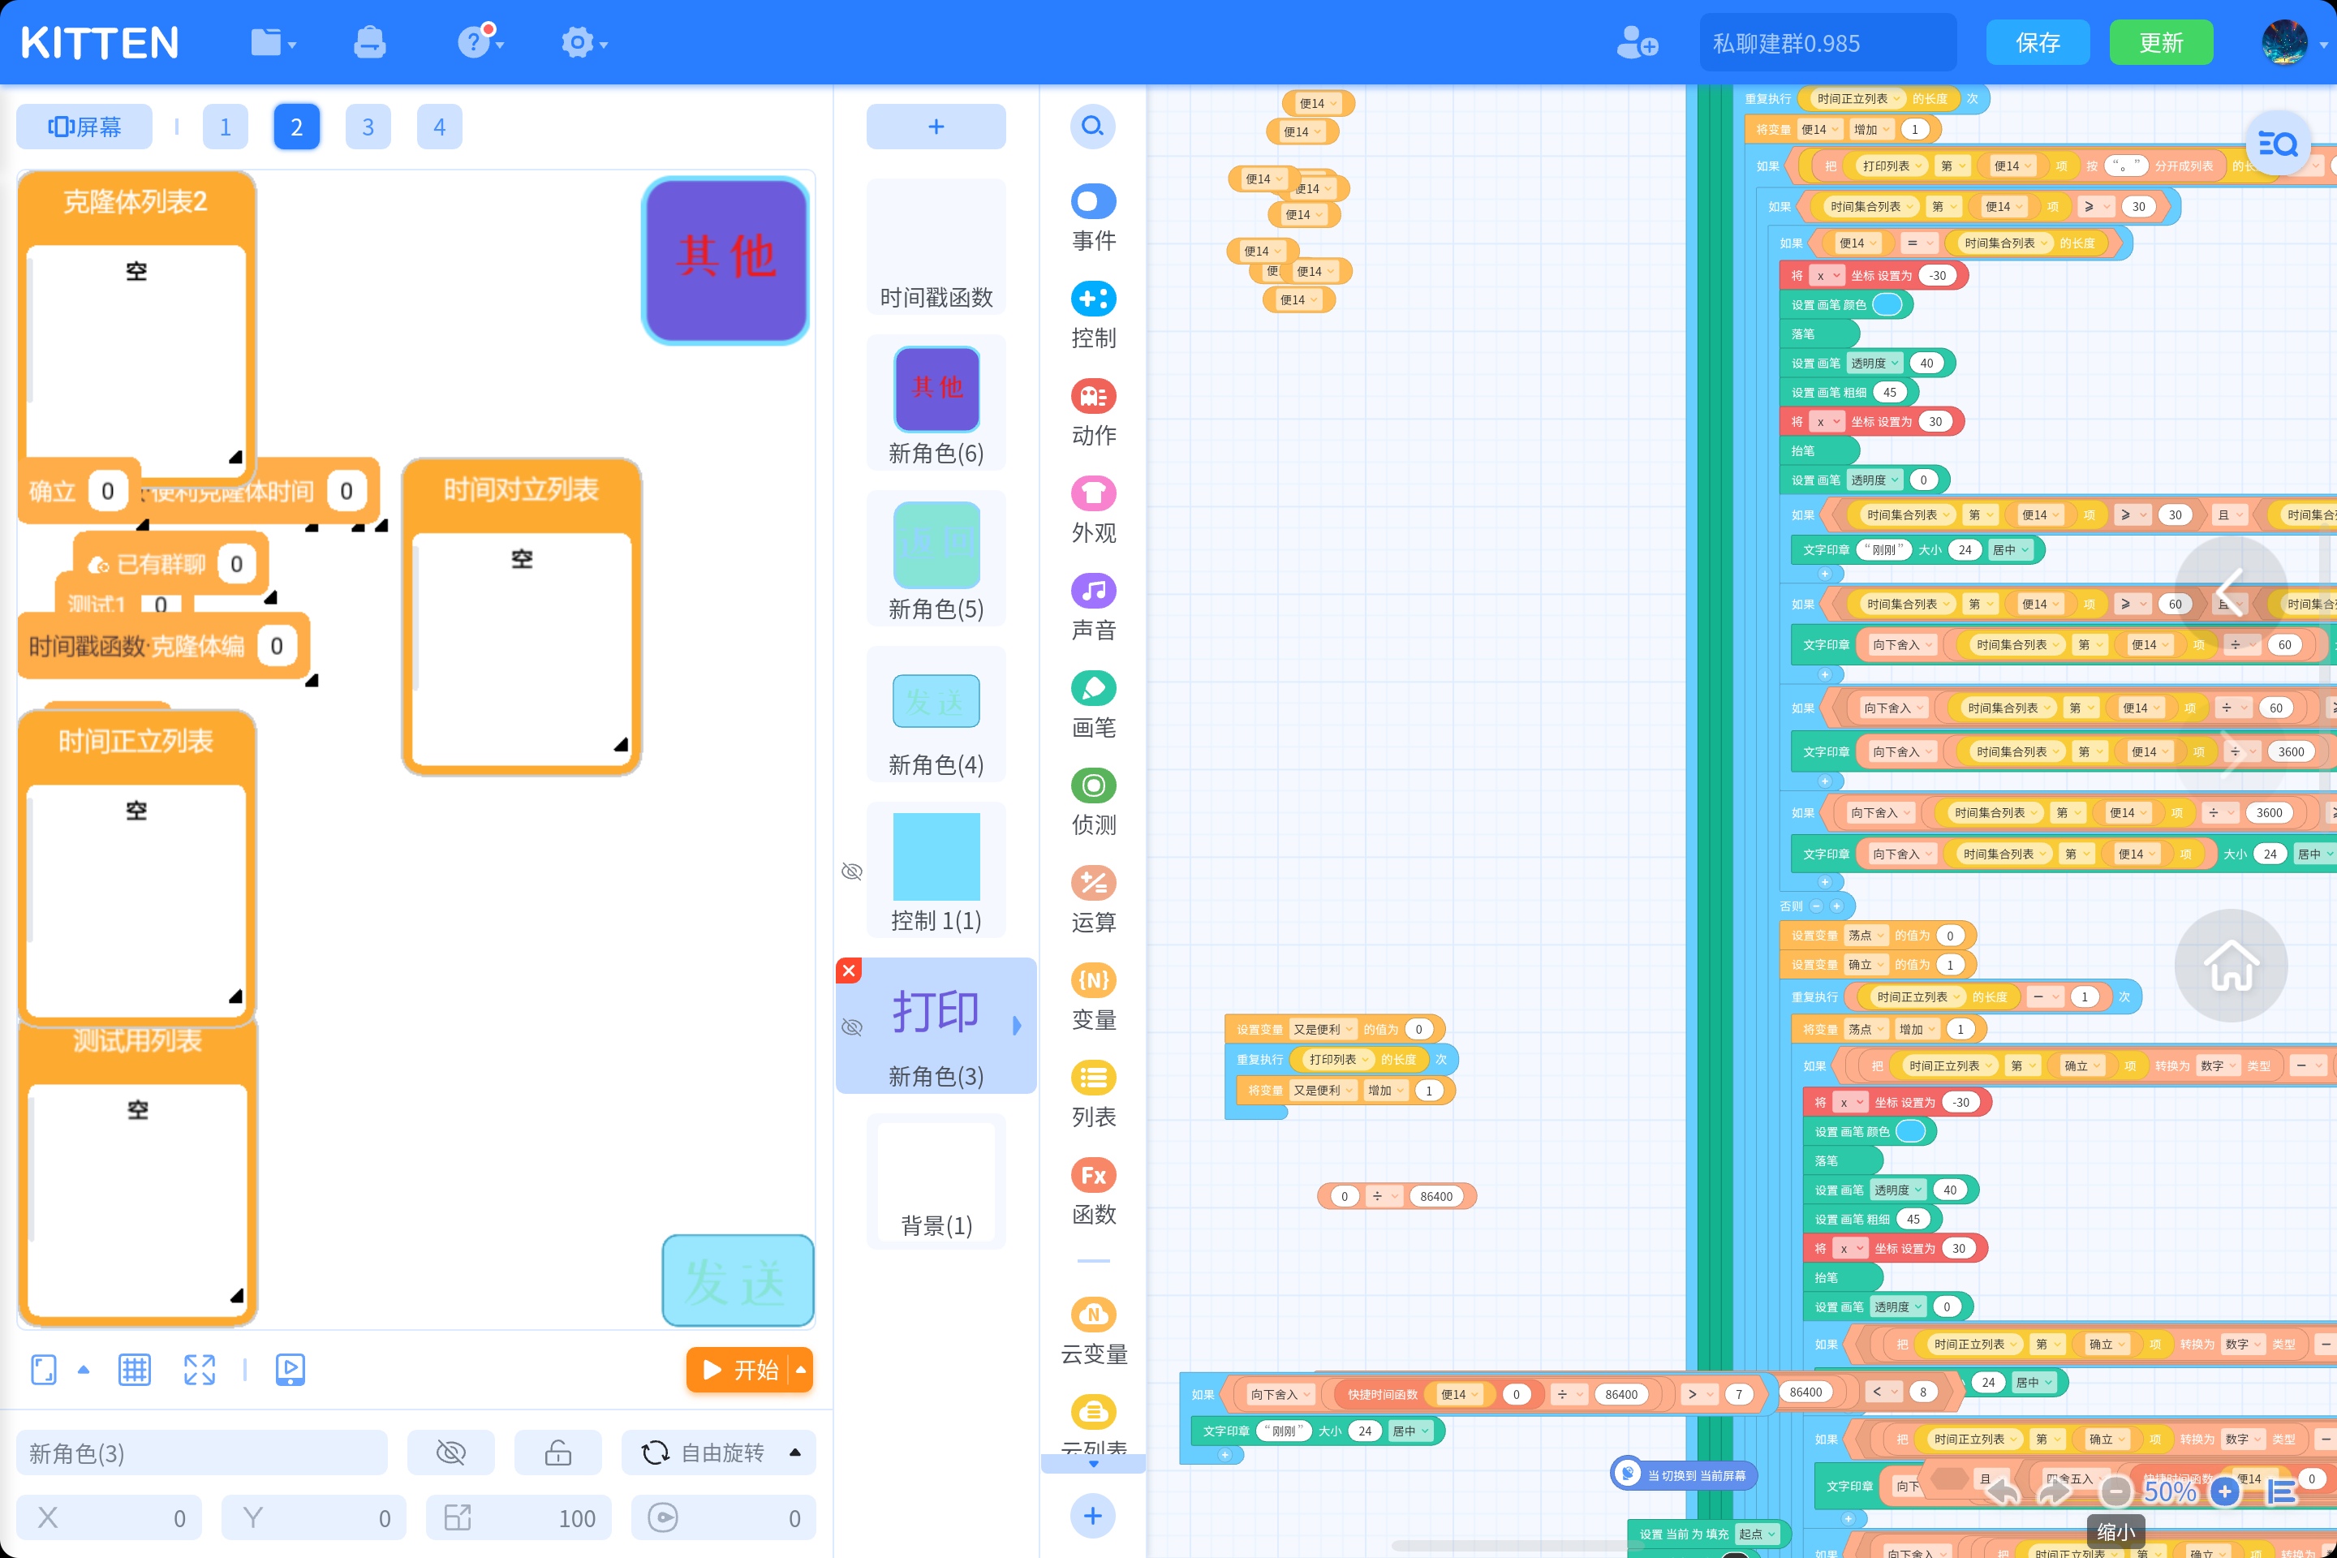2337x1558 pixels.
Task: Add block category with bottom plus button
Action: (1093, 1515)
